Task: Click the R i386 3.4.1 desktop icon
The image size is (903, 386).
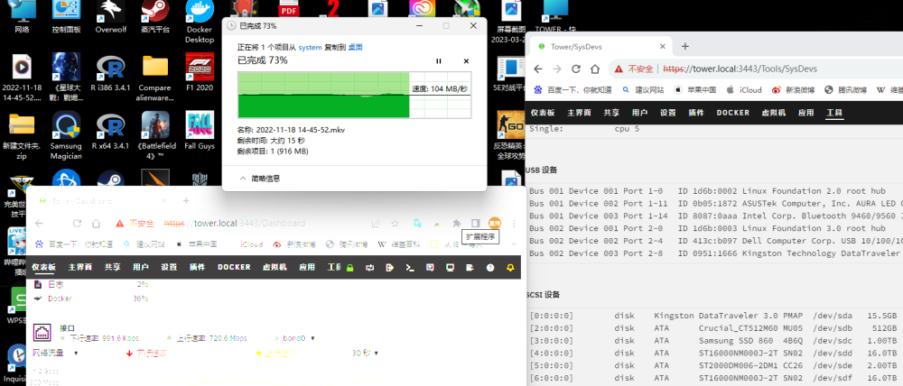Action: click(111, 72)
